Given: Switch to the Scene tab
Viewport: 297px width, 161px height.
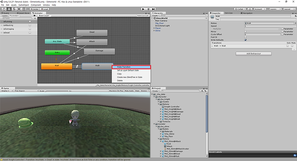Looking at the screenshot, I should tap(5, 13).
